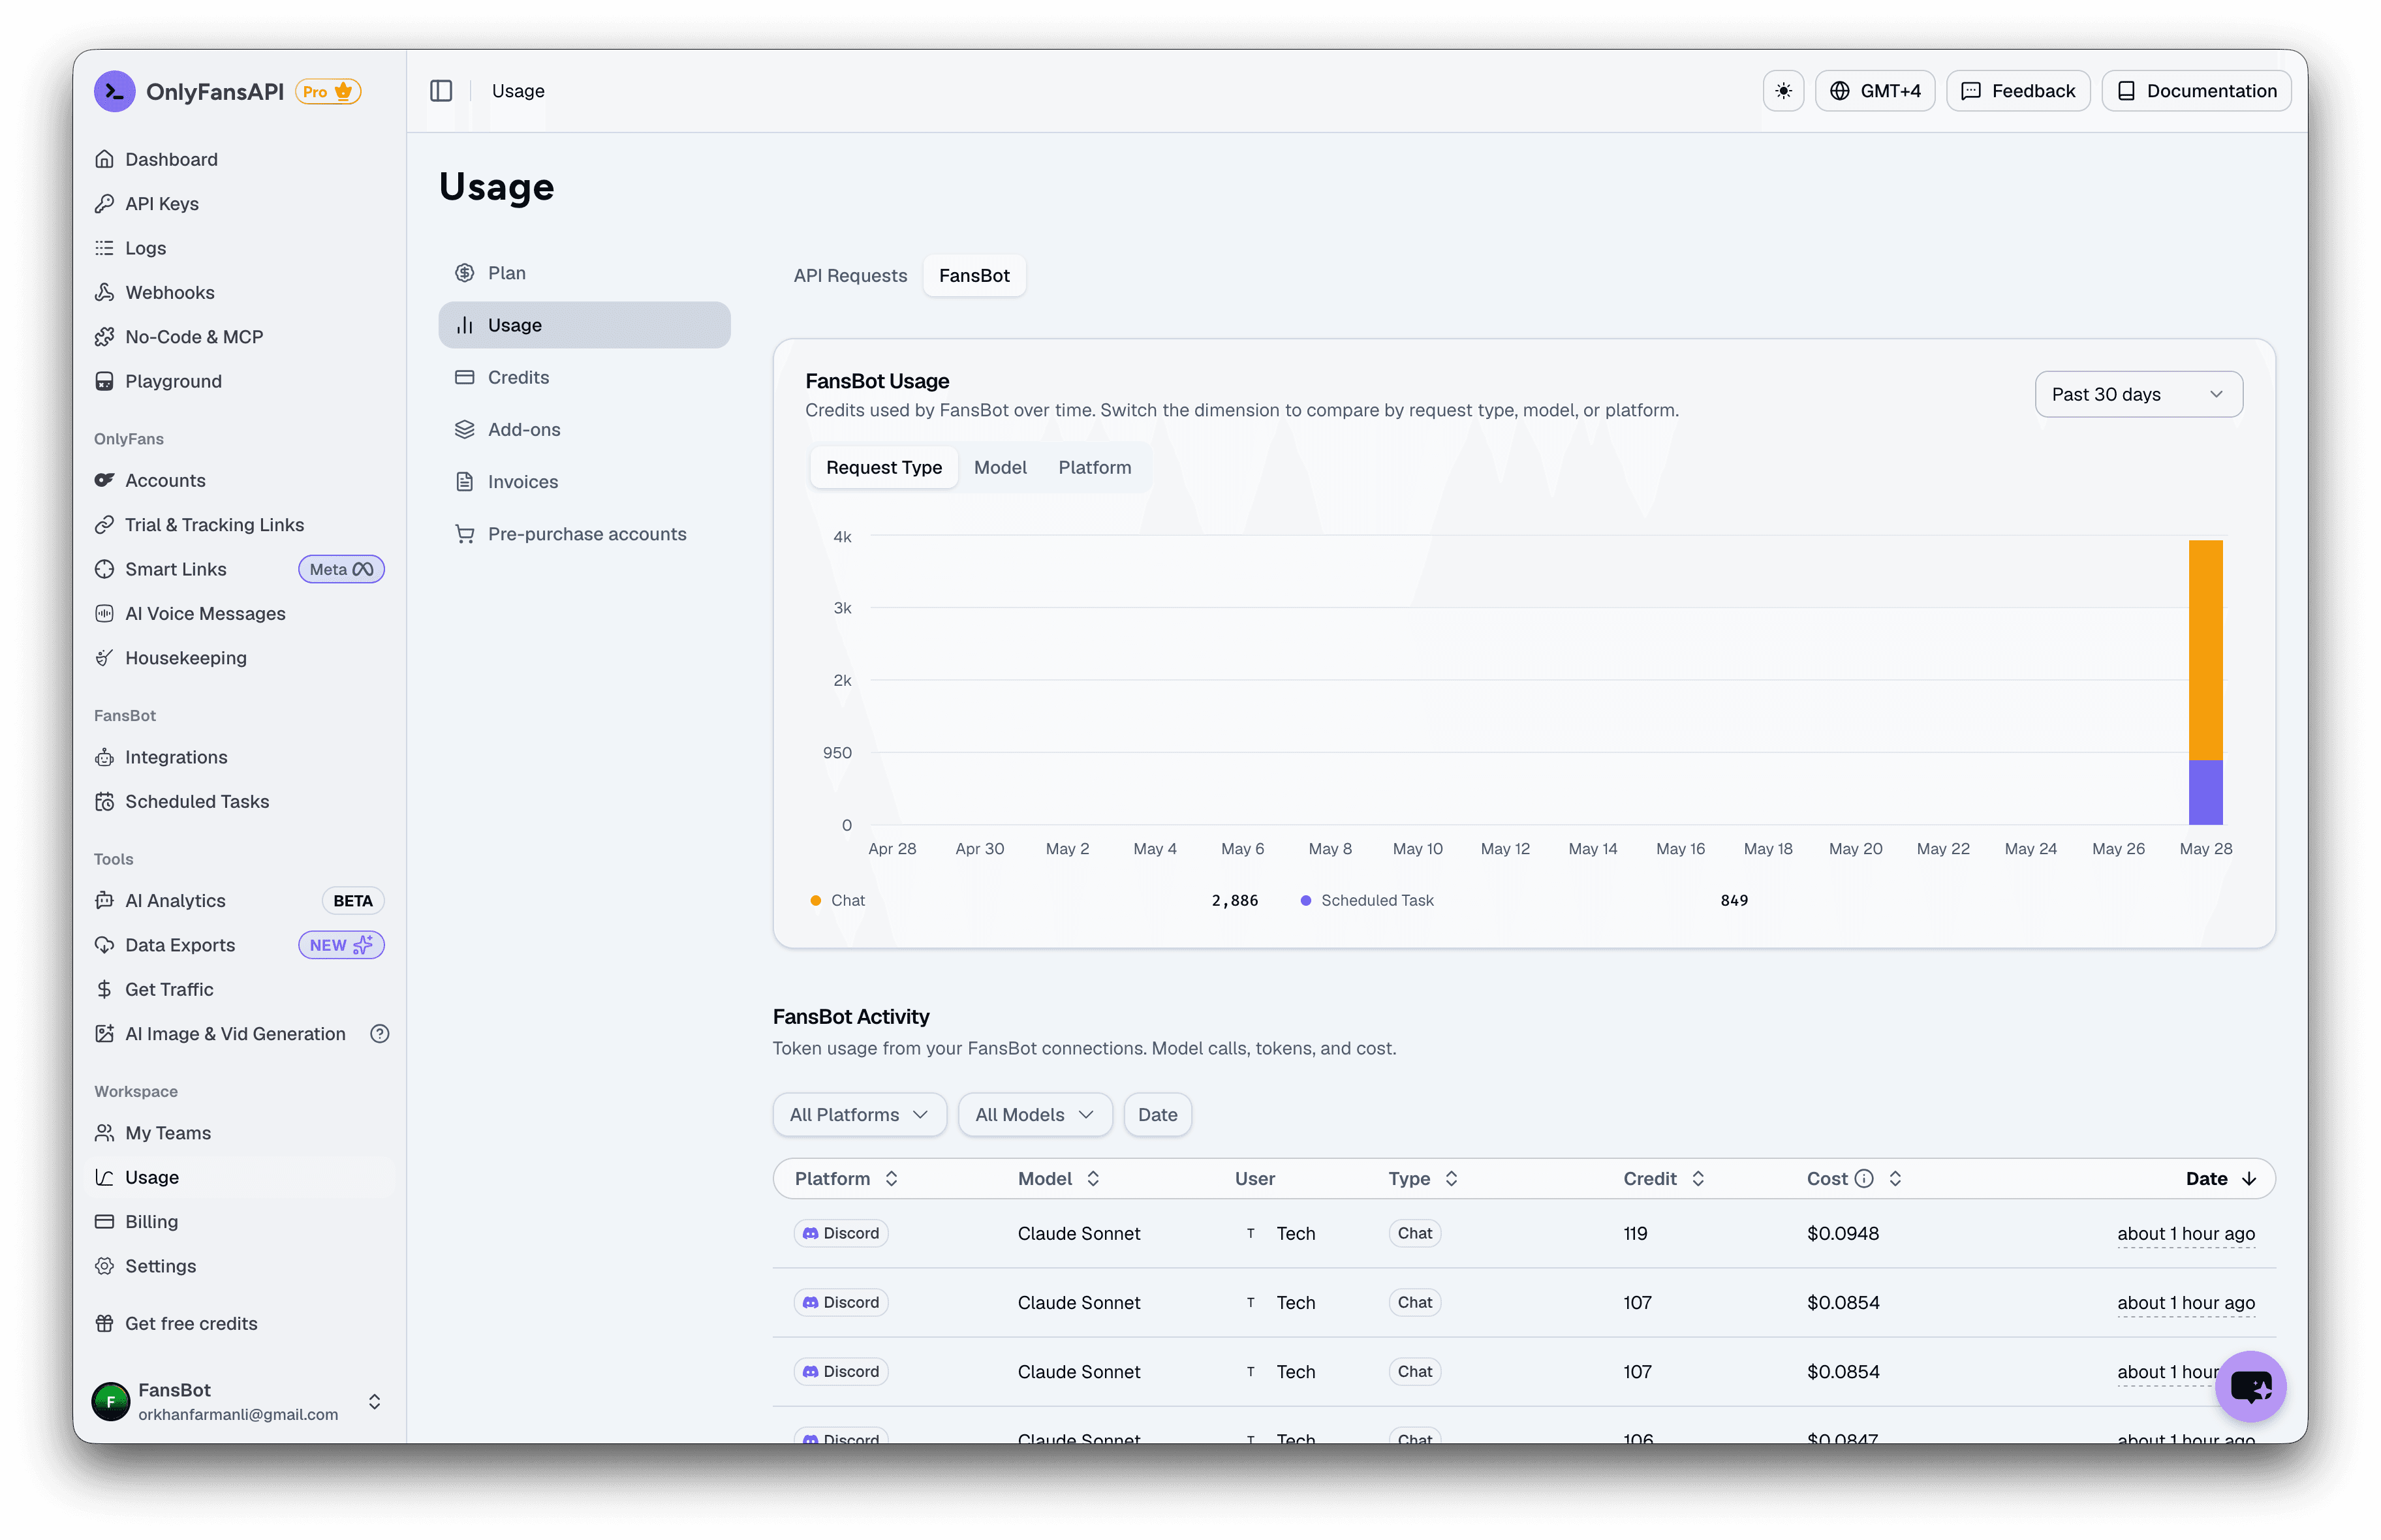Select Invoices in the usage submenu
2381x1540 pixels.
pyautogui.click(x=584, y=481)
